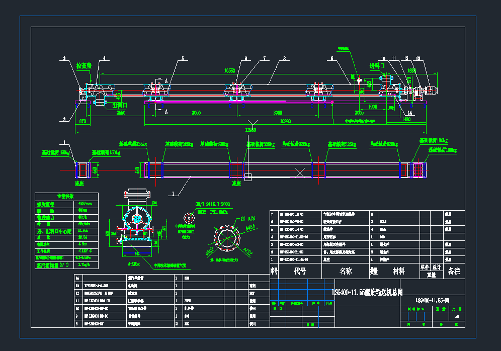501x351 pixels.
Task: Select the 基础载荷100kg label at far right
Action: coord(442,150)
